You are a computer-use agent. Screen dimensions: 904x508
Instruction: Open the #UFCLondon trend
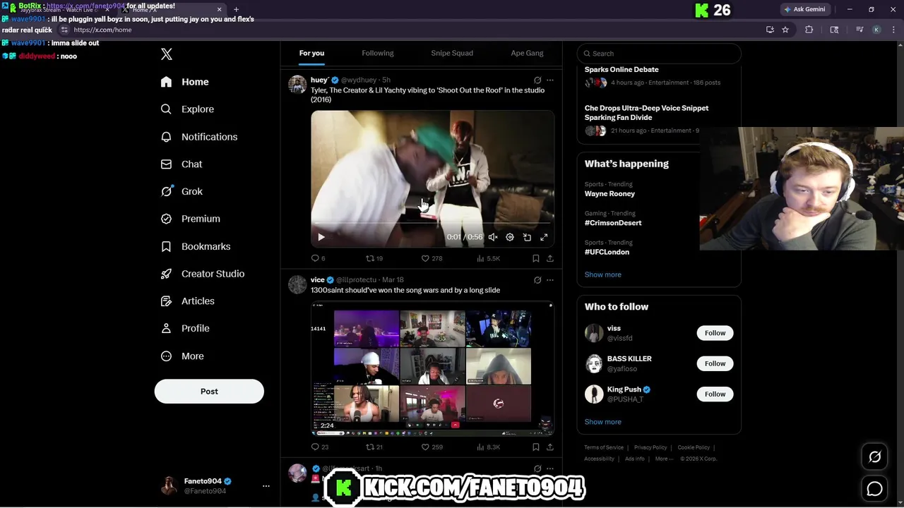[607, 252]
